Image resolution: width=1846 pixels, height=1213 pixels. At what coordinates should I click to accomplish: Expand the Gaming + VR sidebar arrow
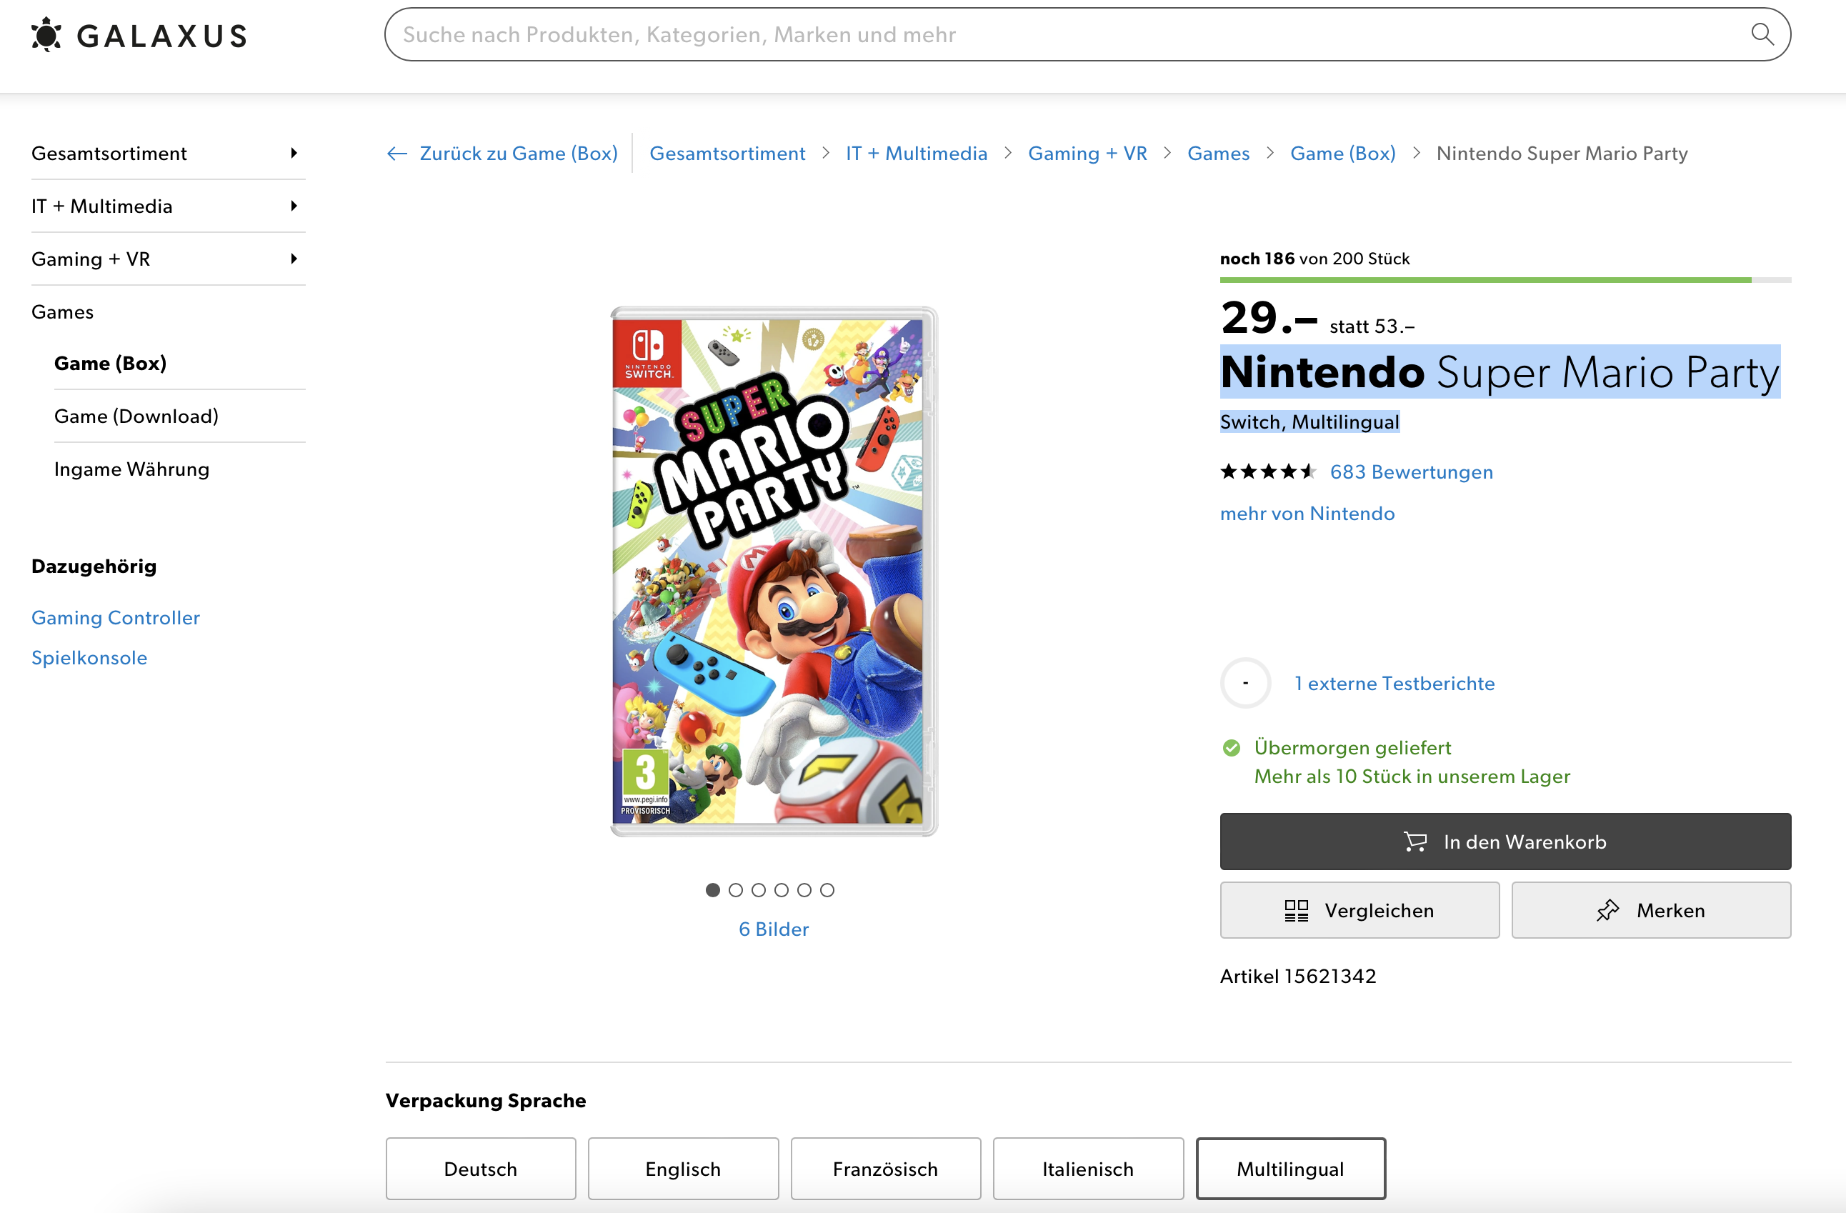click(294, 259)
